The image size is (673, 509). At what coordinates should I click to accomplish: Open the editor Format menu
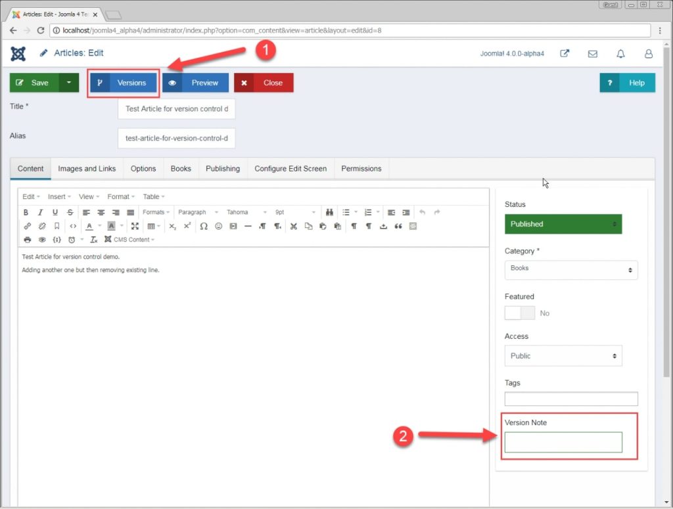tap(121, 196)
